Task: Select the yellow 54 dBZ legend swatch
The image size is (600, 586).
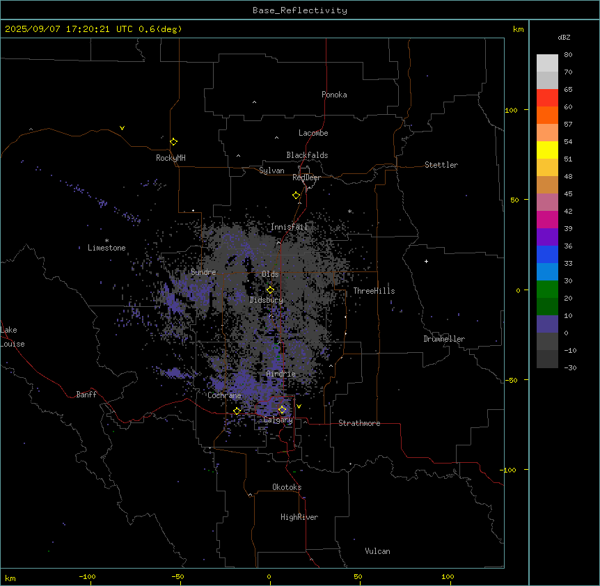Action: [x=547, y=150]
